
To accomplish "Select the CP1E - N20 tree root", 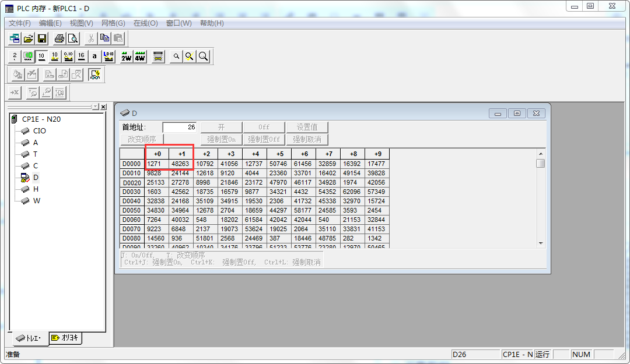I will (x=41, y=119).
